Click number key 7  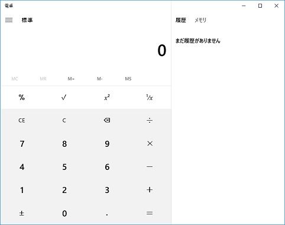click(x=22, y=143)
